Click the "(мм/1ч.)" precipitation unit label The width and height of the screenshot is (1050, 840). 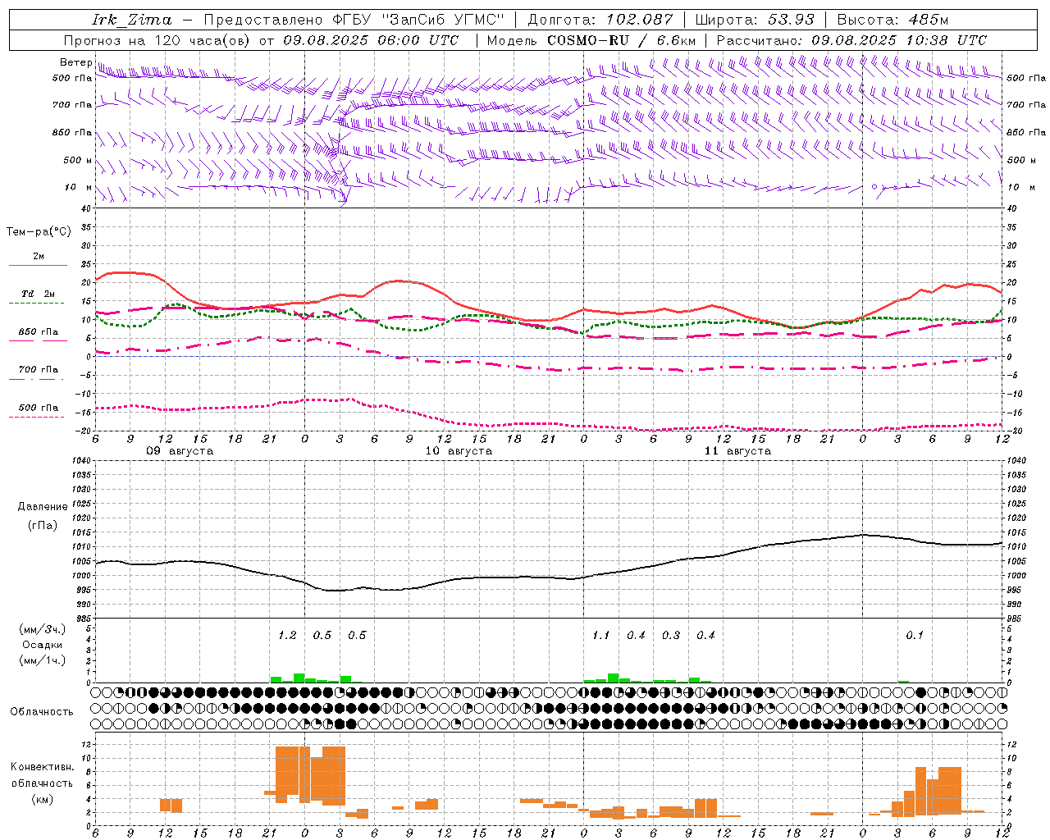43,660
